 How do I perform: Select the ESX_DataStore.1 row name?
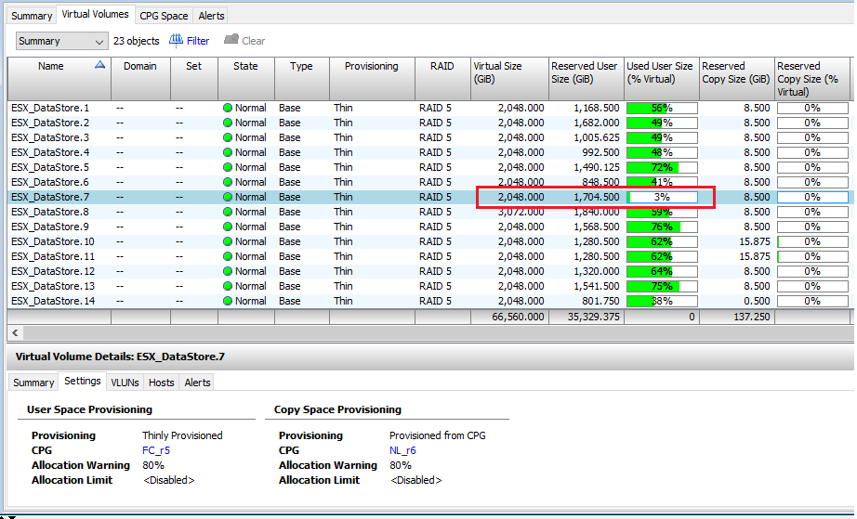(50, 108)
